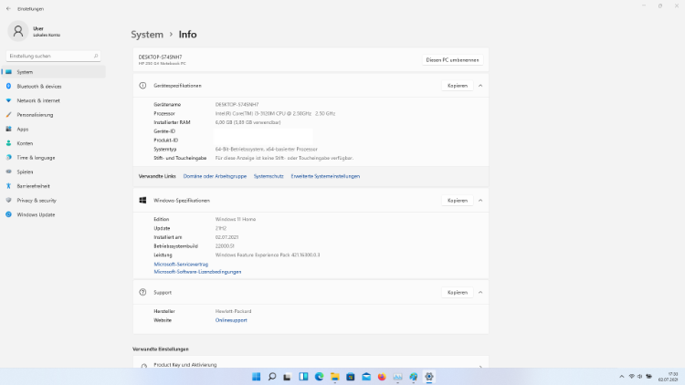The image size is (685, 385).
Task: Open the Erweiterte Systemeinstellungen link
Action: [325, 176]
